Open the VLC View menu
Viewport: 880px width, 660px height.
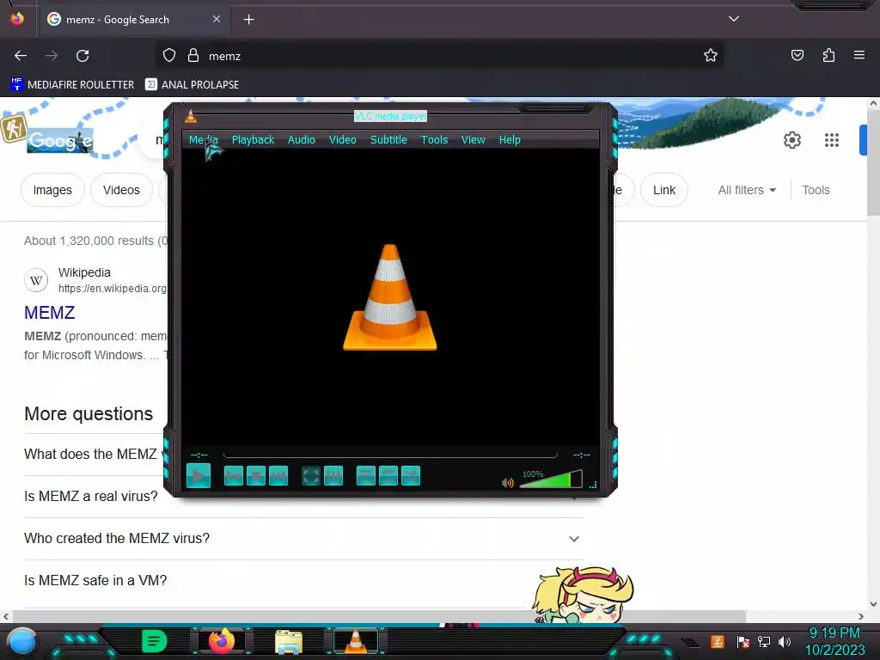pos(474,140)
